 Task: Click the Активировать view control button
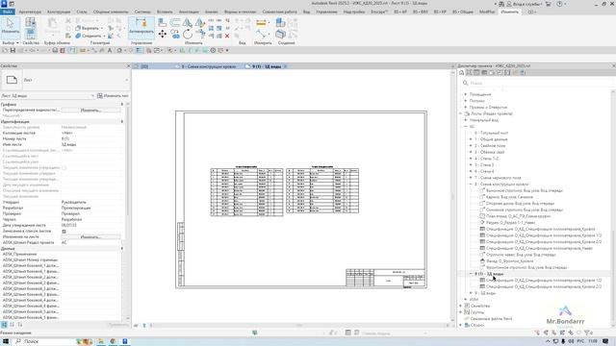(x=141, y=27)
